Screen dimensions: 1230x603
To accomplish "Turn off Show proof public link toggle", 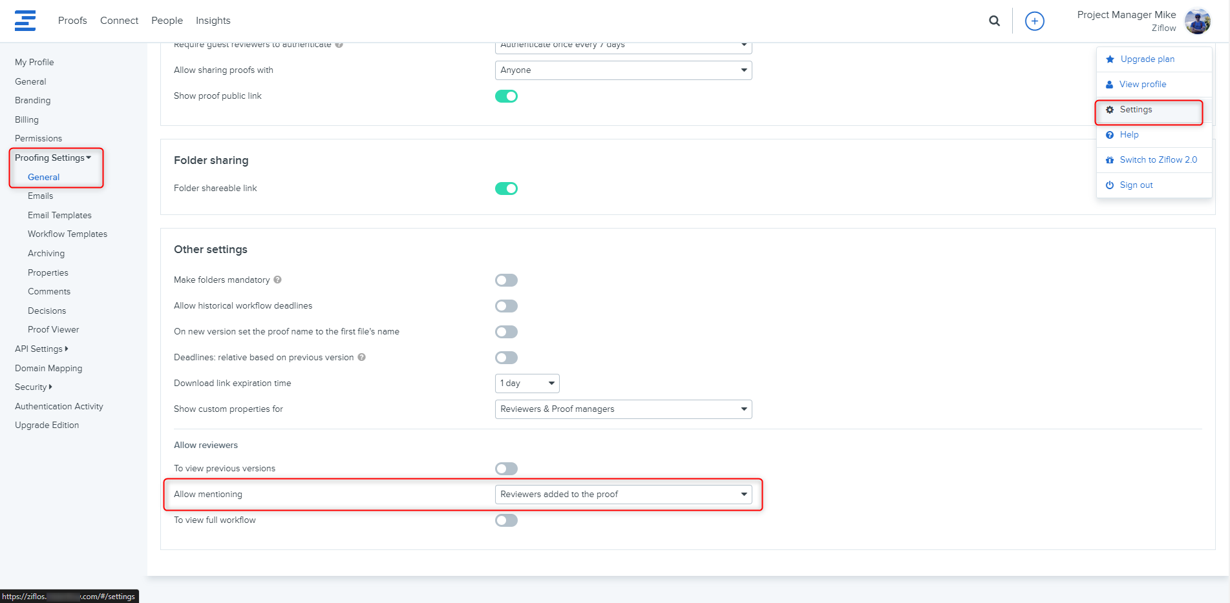I will click(506, 96).
